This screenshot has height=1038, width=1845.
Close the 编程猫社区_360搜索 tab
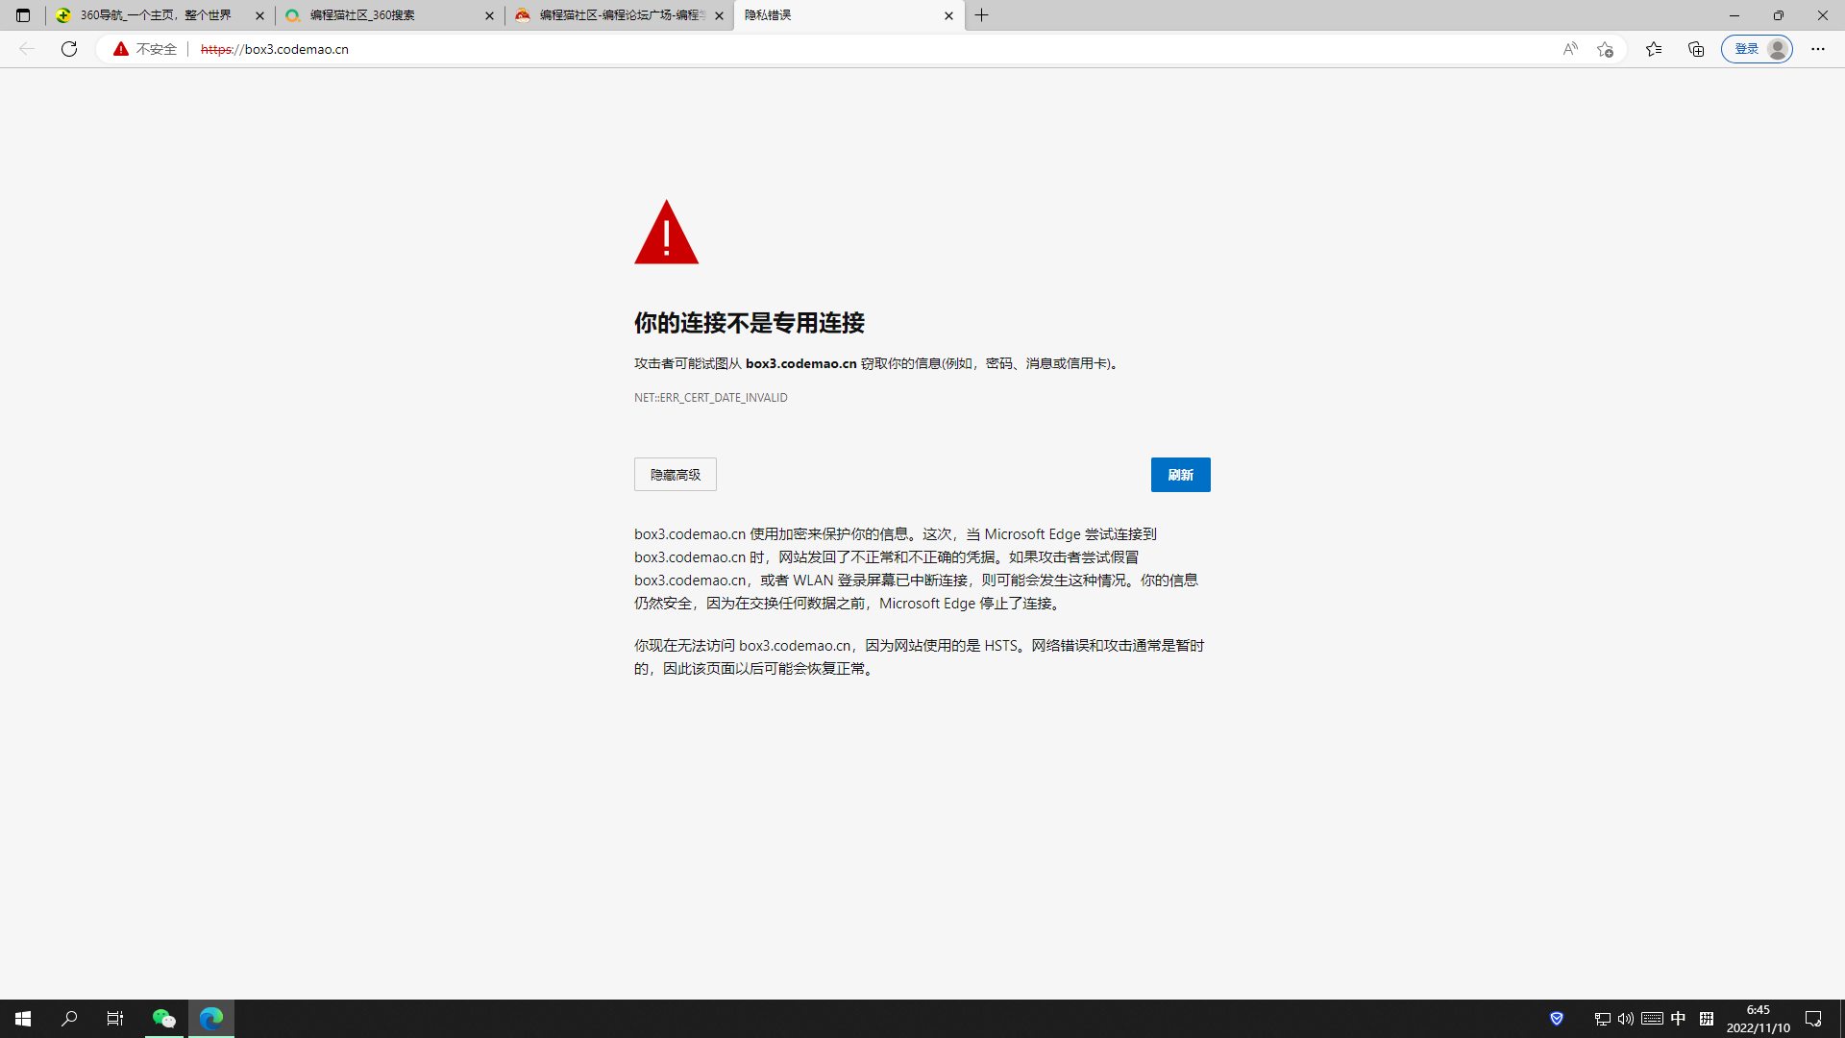(489, 15)
